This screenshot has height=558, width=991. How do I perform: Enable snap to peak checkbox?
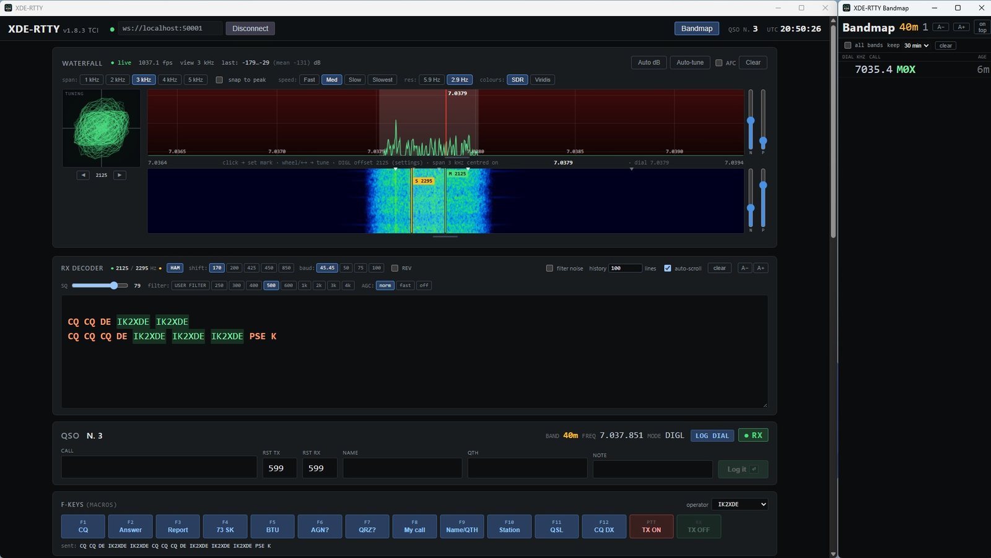click(x=219, y=80)
